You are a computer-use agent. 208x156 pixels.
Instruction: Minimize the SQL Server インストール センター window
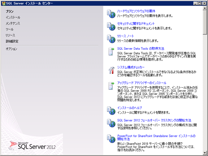pyautogui.click(x=195, y=4)
